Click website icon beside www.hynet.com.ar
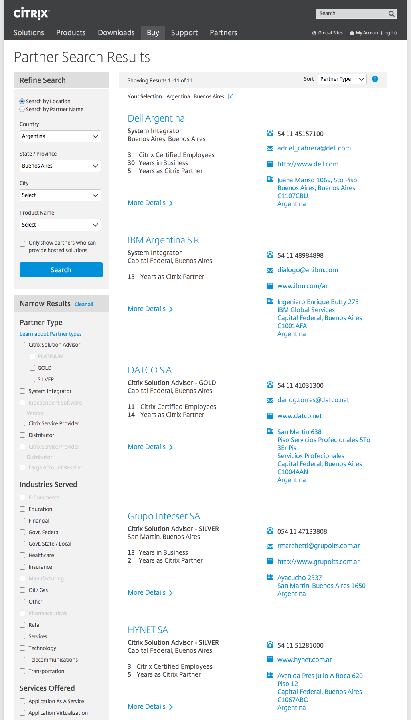411x720 pixels. pos(270,659)
